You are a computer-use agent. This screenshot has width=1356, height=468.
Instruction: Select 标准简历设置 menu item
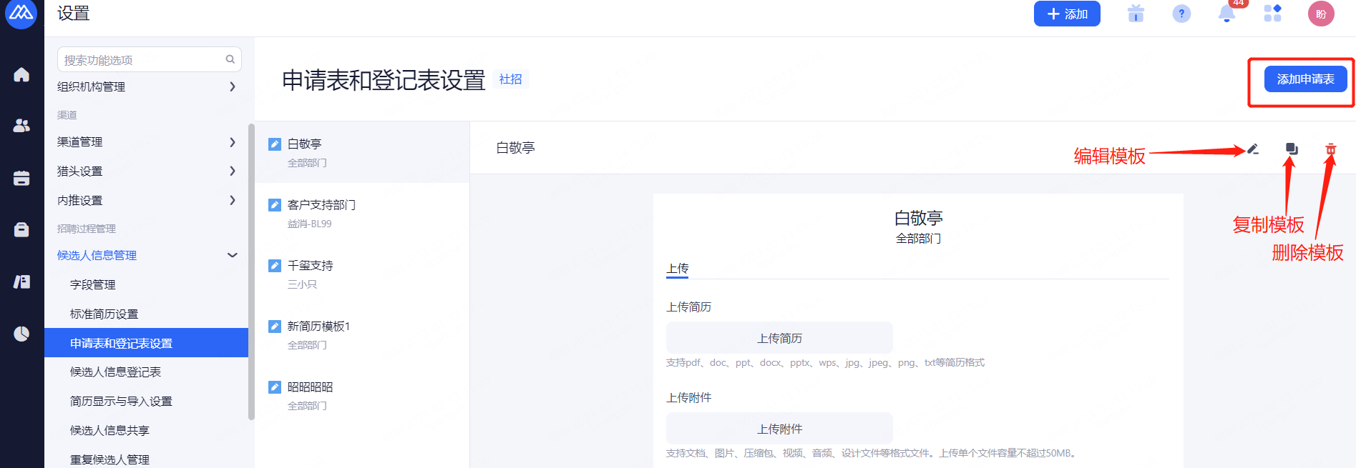pyautogui.click(x=104, y=314)
